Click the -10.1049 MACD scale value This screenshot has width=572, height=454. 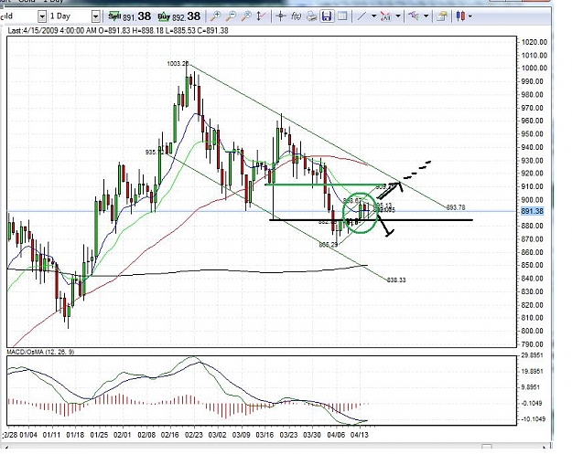coord(532,419)
